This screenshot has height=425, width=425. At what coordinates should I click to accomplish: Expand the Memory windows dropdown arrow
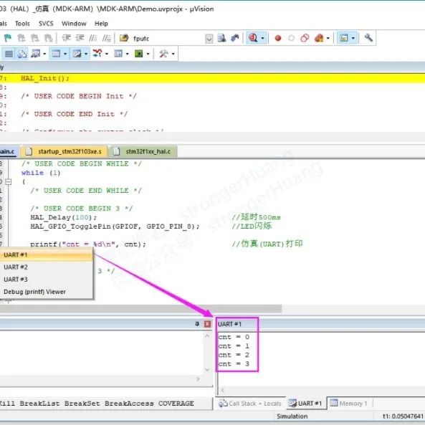coord(65,54)
